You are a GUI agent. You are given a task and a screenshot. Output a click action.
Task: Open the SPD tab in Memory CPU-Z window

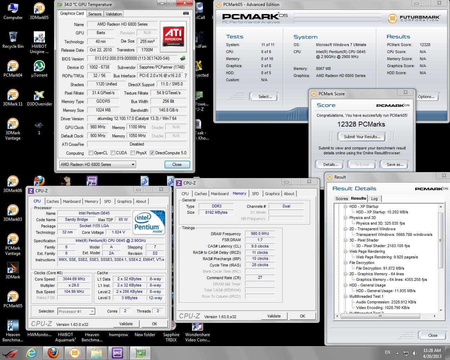(x=256, y=194)
